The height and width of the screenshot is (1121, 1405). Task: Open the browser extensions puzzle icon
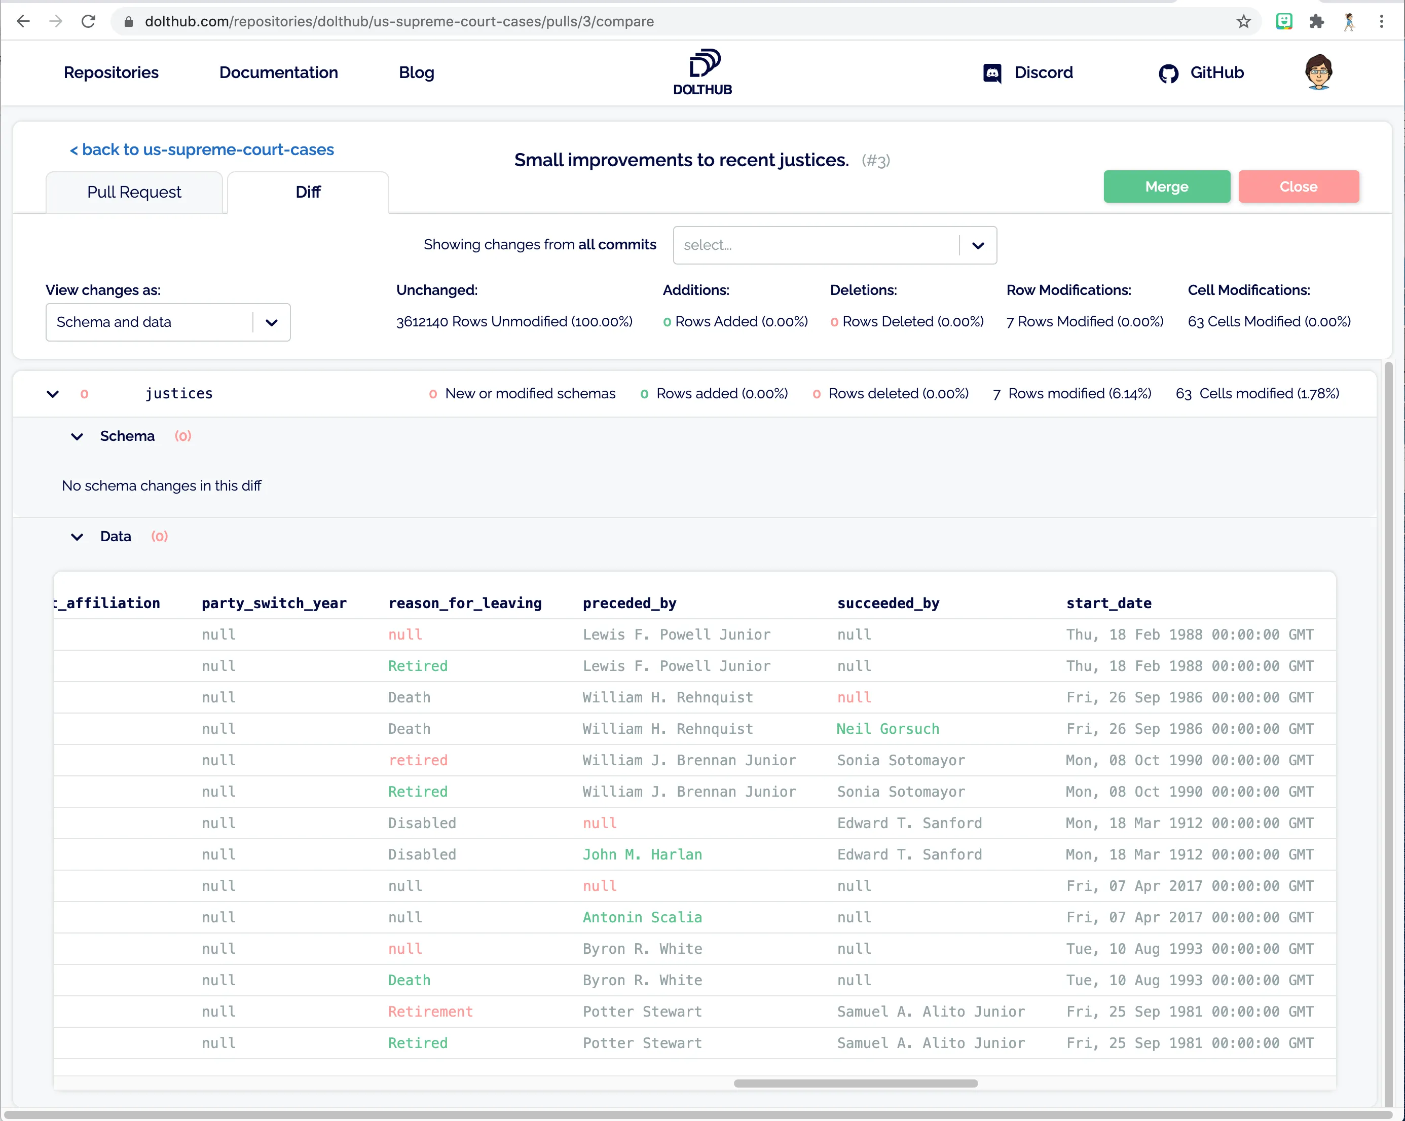1316,21
